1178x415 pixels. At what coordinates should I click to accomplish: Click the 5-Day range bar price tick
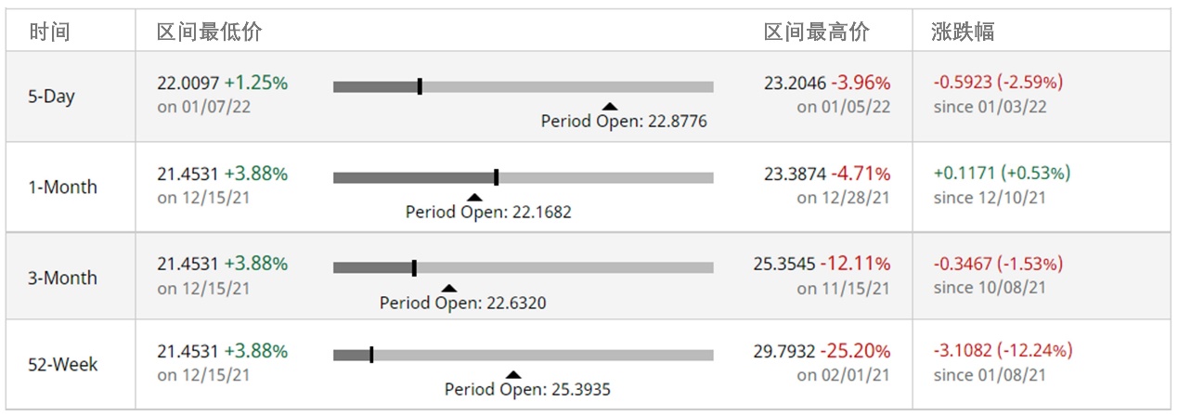pos(420,86)
